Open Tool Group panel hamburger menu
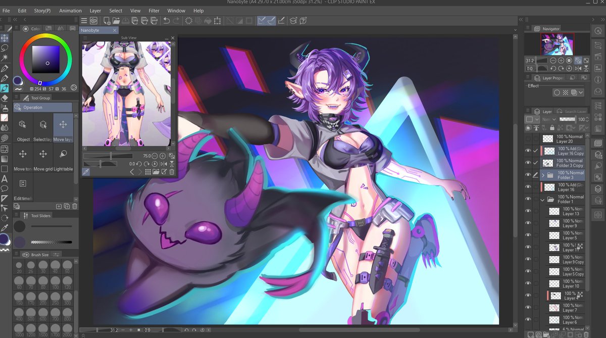The height and width of the screenshot is (338, 606). pyautogui.click(x=17, y=98)
